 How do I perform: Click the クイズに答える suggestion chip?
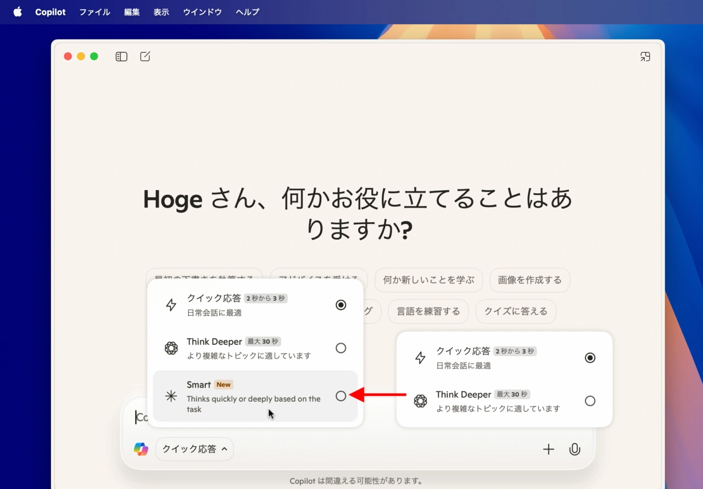coord(515,311)
